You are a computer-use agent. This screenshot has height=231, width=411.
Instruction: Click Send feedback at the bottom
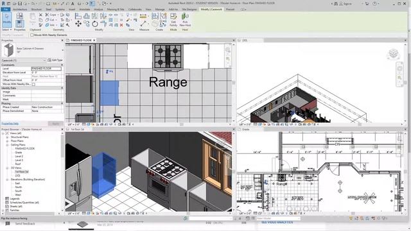click(x=24, y=224)
